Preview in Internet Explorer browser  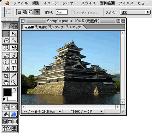coord(14,114)
